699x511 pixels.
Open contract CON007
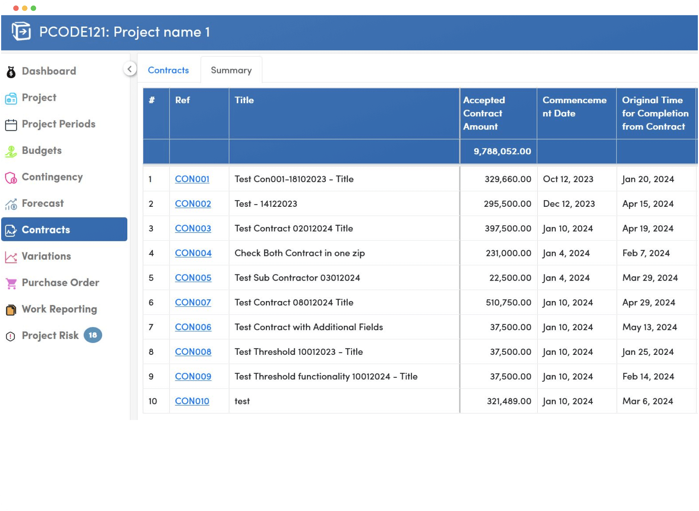[x=193, y=302]
